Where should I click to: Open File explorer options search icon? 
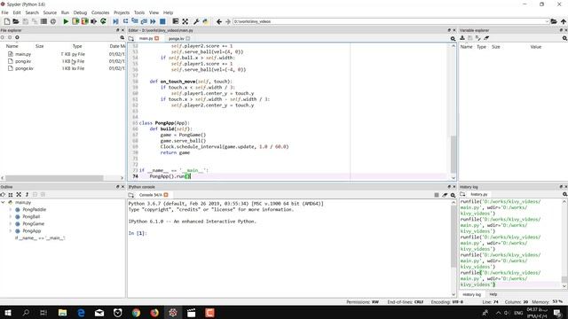pyautogui.click(x=122, y=37)
